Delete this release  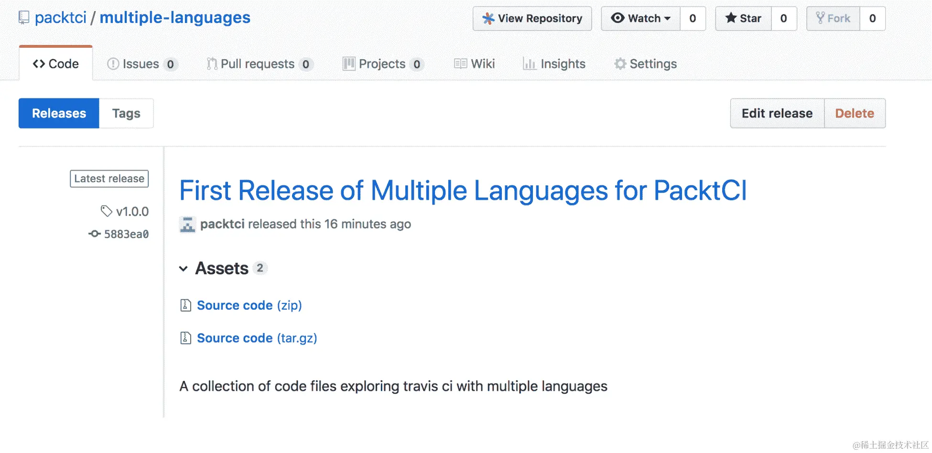pos(855,113)
